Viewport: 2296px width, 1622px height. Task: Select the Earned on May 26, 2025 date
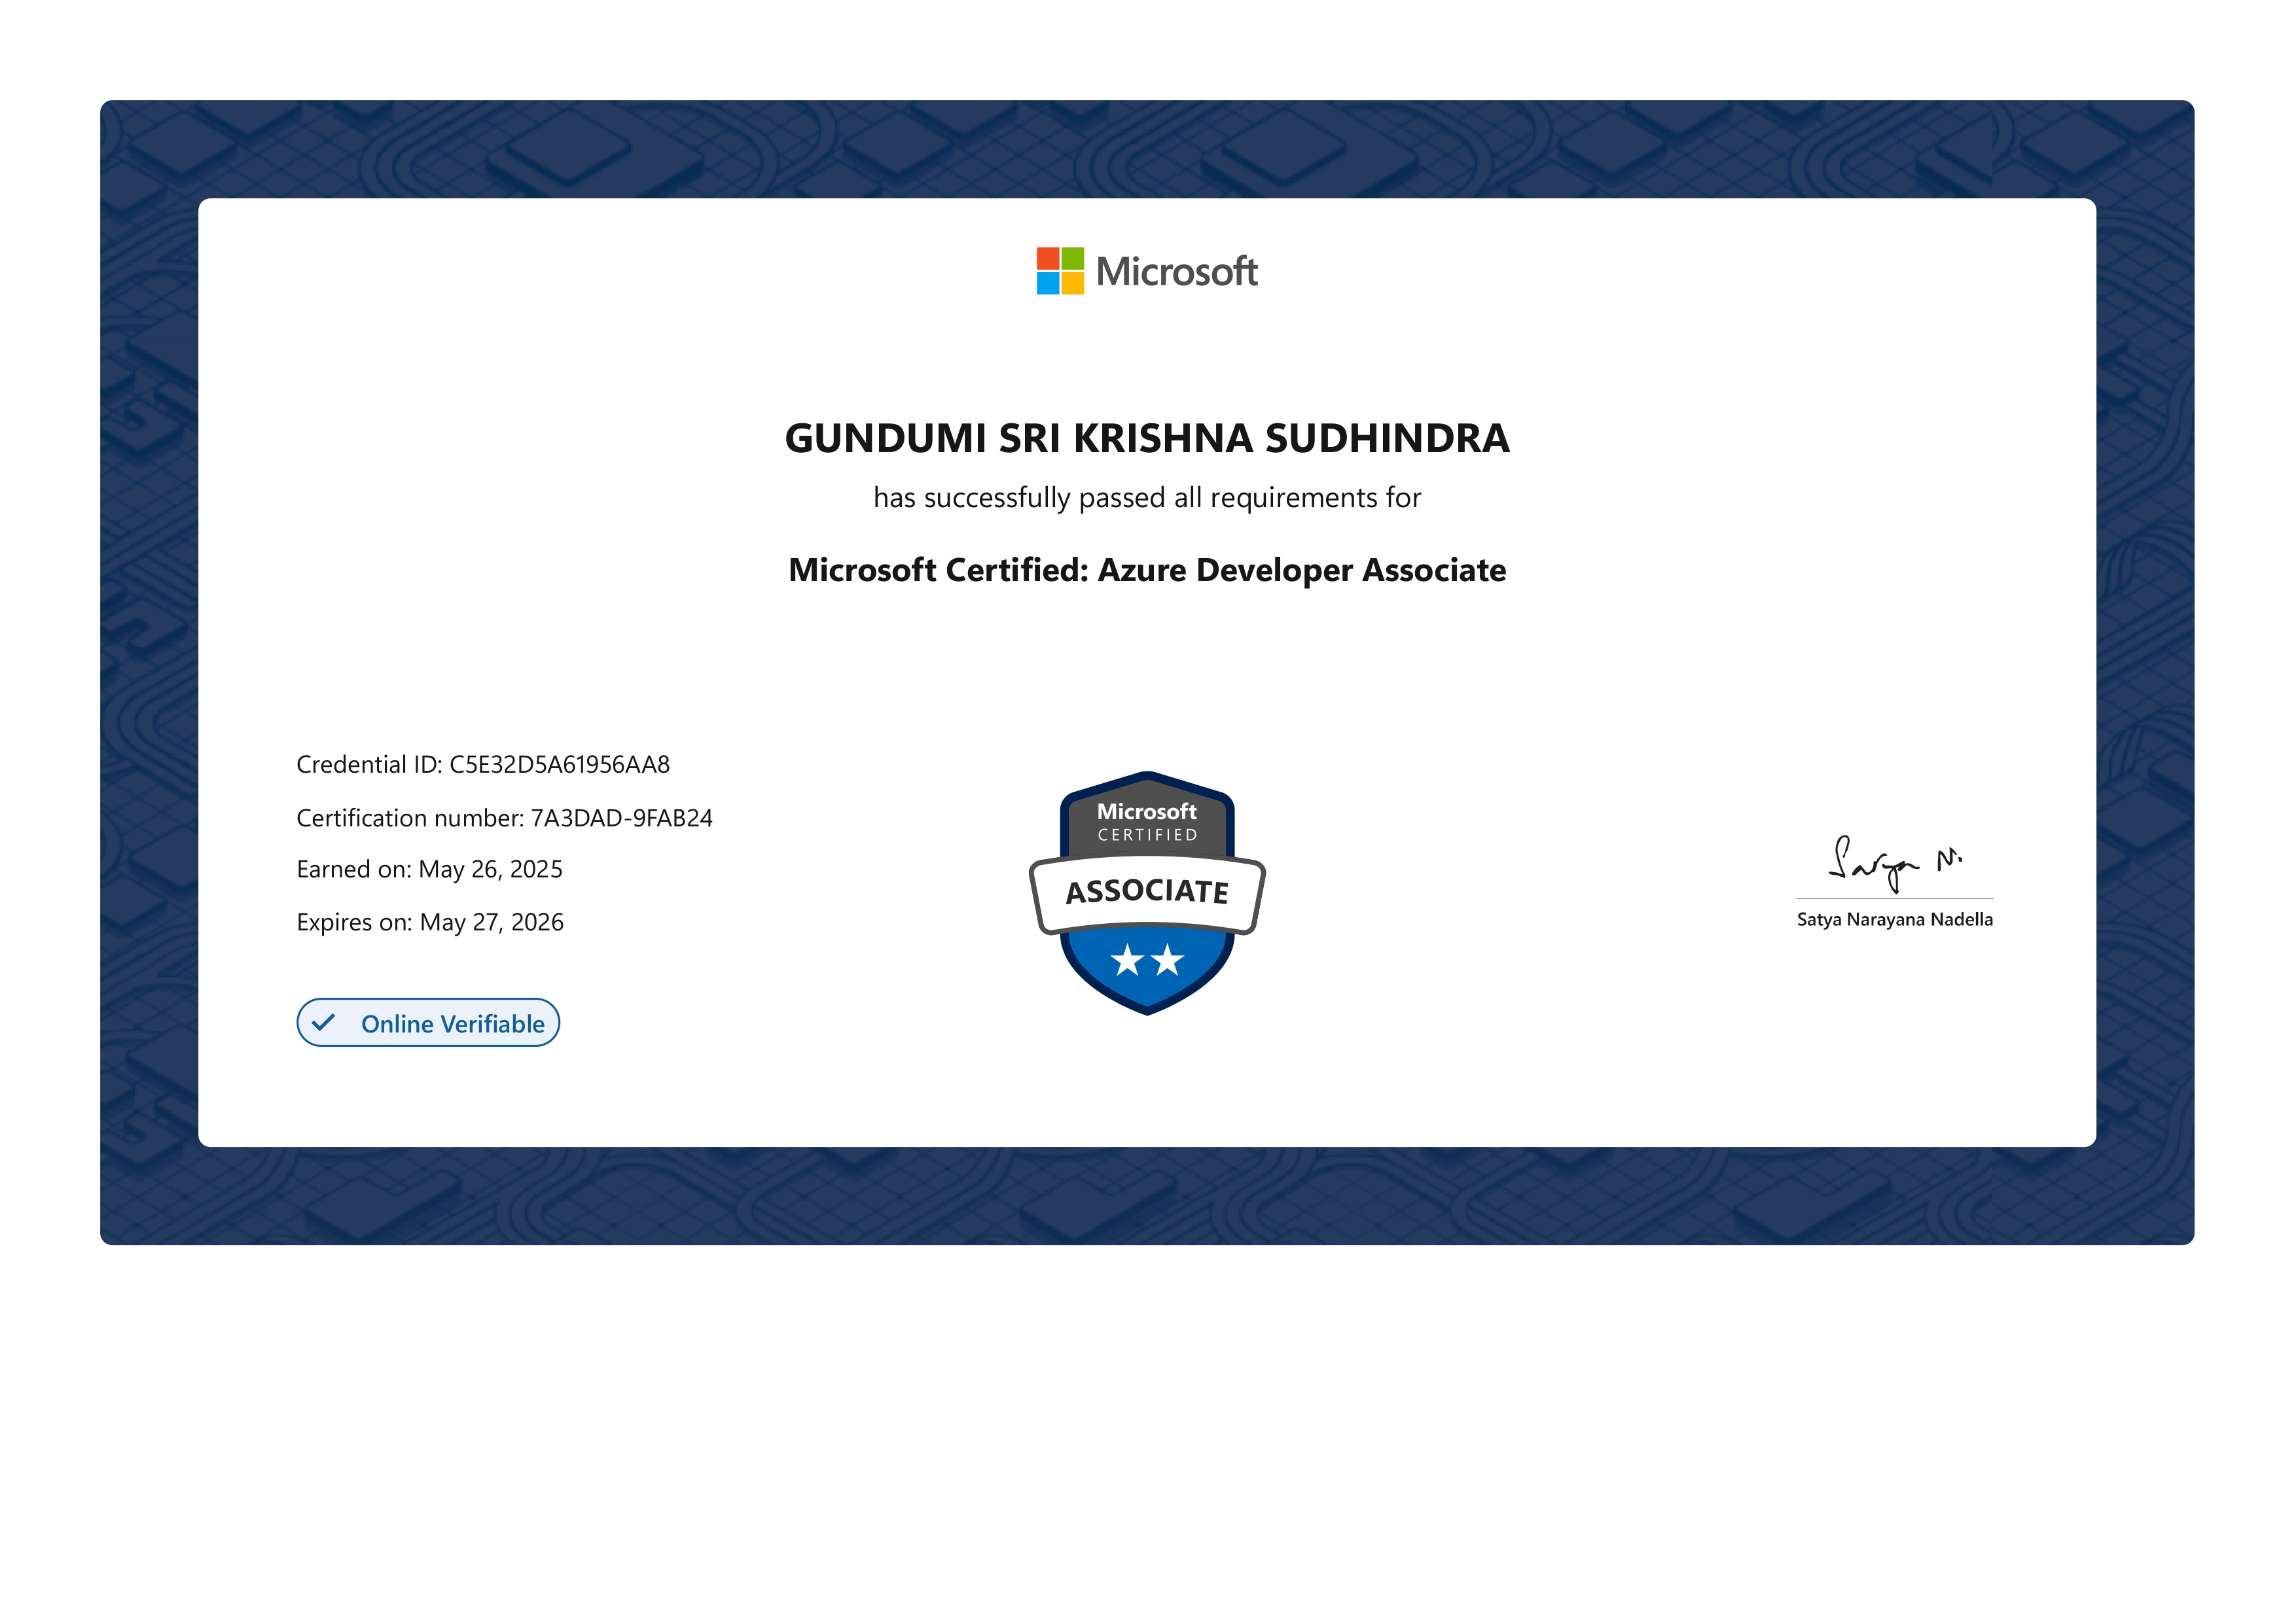pyautogui.click(x=429, y=868)
